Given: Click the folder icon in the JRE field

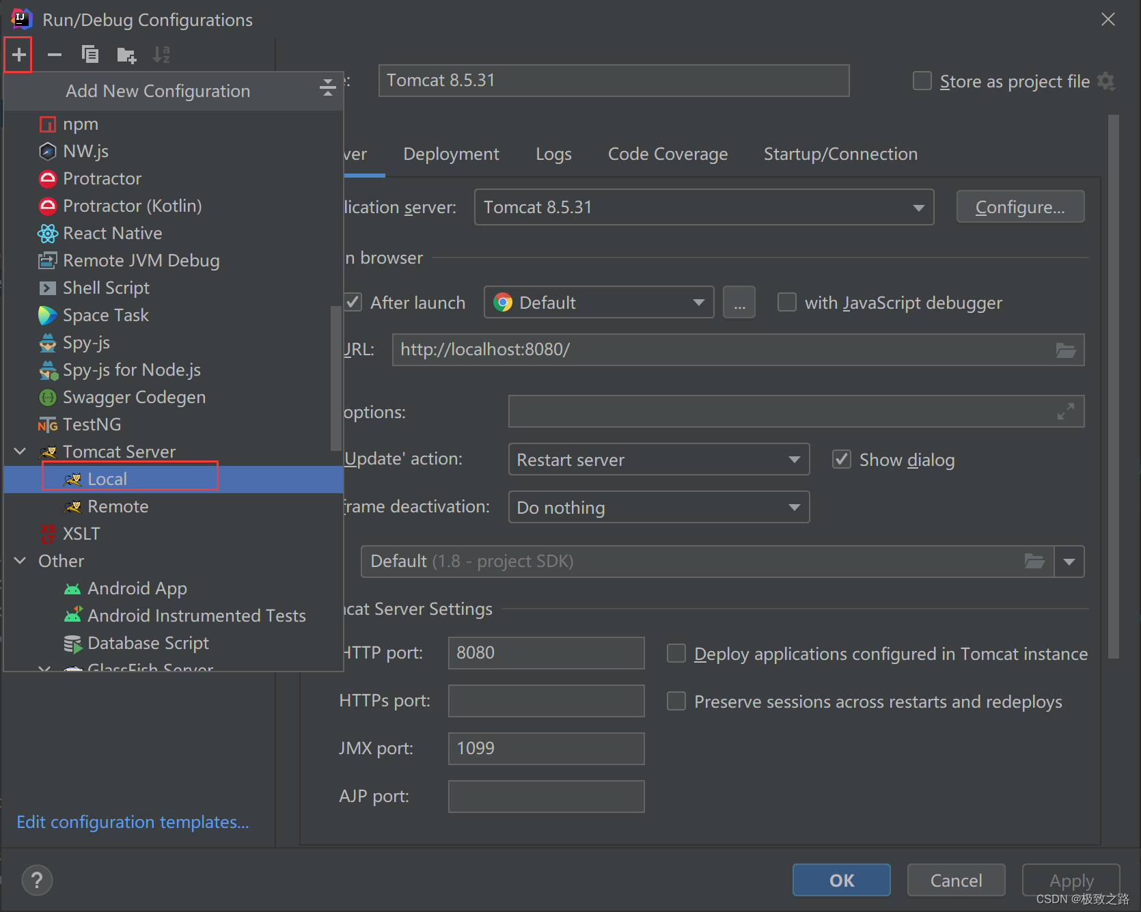Looking at the screenshot, I should click(x=1034, y=562).
